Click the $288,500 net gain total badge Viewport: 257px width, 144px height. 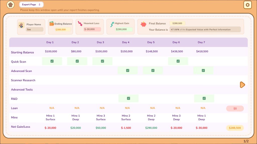tap(235, 128)
